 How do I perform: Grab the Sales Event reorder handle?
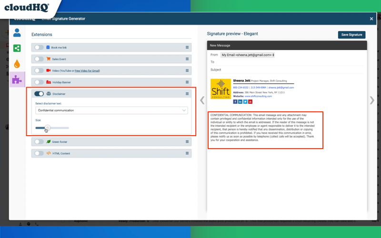[187, 59]
